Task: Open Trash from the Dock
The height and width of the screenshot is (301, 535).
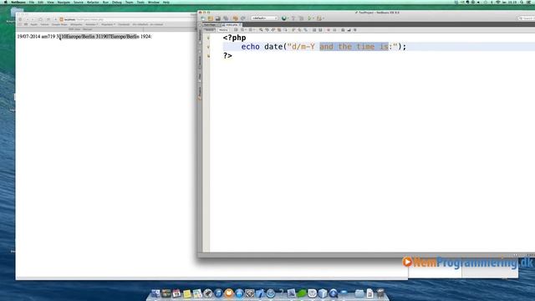Action: 380,293
